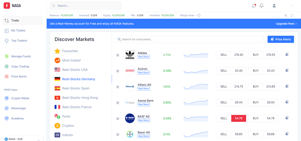Select the Real-Stocks Hong Kong category
Image resolution: width=301 pixels, height=141 pixels.
tap(76, 98)
